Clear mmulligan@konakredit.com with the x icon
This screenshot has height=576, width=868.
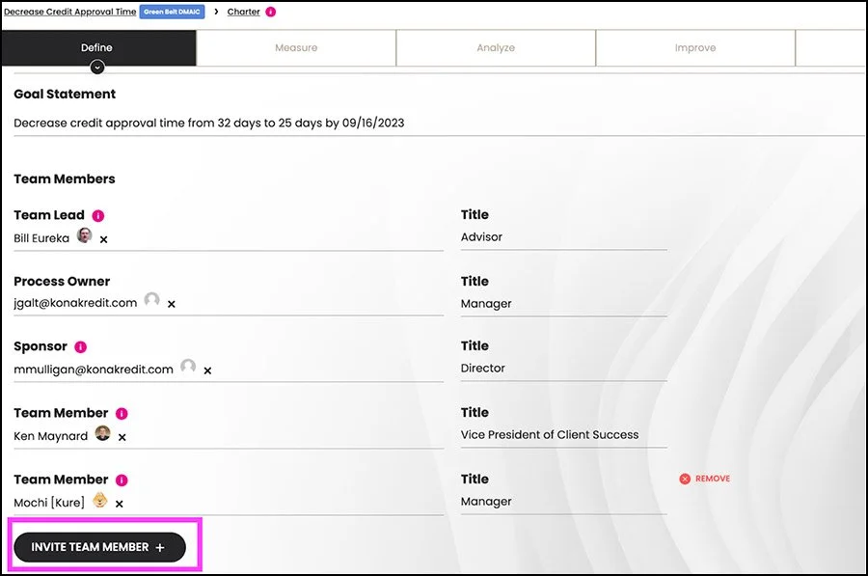[207, 370]
